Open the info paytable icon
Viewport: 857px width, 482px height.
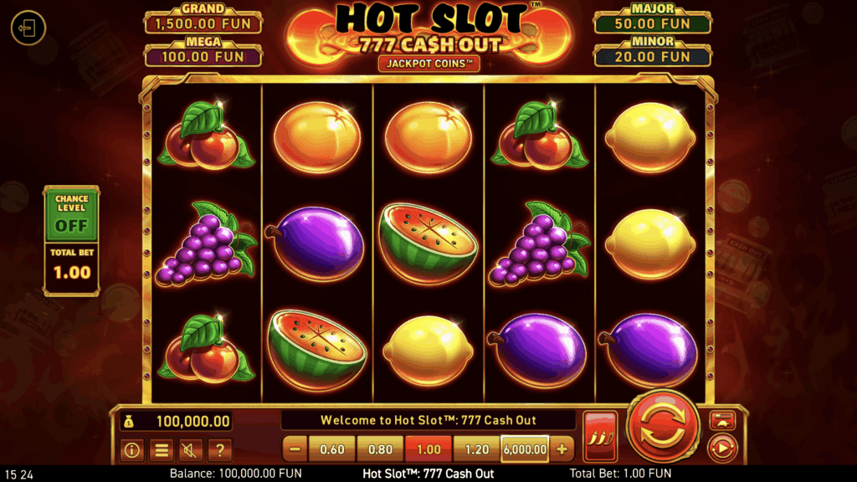click(x=131, y=449)
